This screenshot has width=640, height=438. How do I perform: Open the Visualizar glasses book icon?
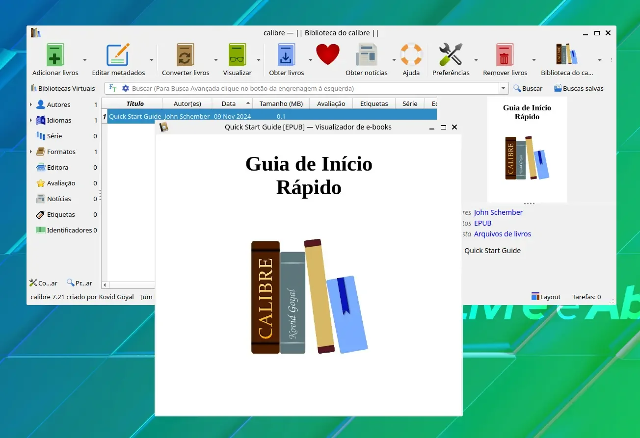[x=237, y=54]
